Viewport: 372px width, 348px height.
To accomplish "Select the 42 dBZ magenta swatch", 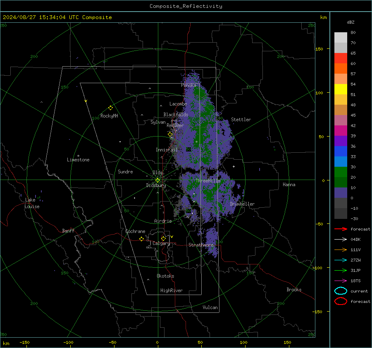I will pos(341,131).
